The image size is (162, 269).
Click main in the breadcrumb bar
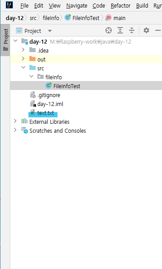[x=119, y=18]
